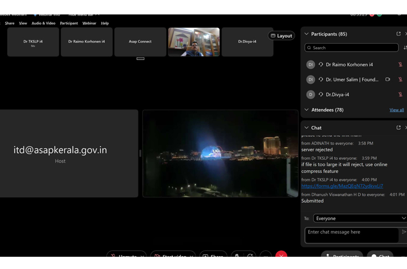Viewport: 407px width, 269px height.
Task: Collapse the Participants section chevron
Action: [307, 34]
